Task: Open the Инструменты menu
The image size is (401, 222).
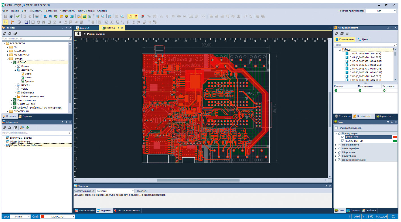Action: click(x=67, y=11)
